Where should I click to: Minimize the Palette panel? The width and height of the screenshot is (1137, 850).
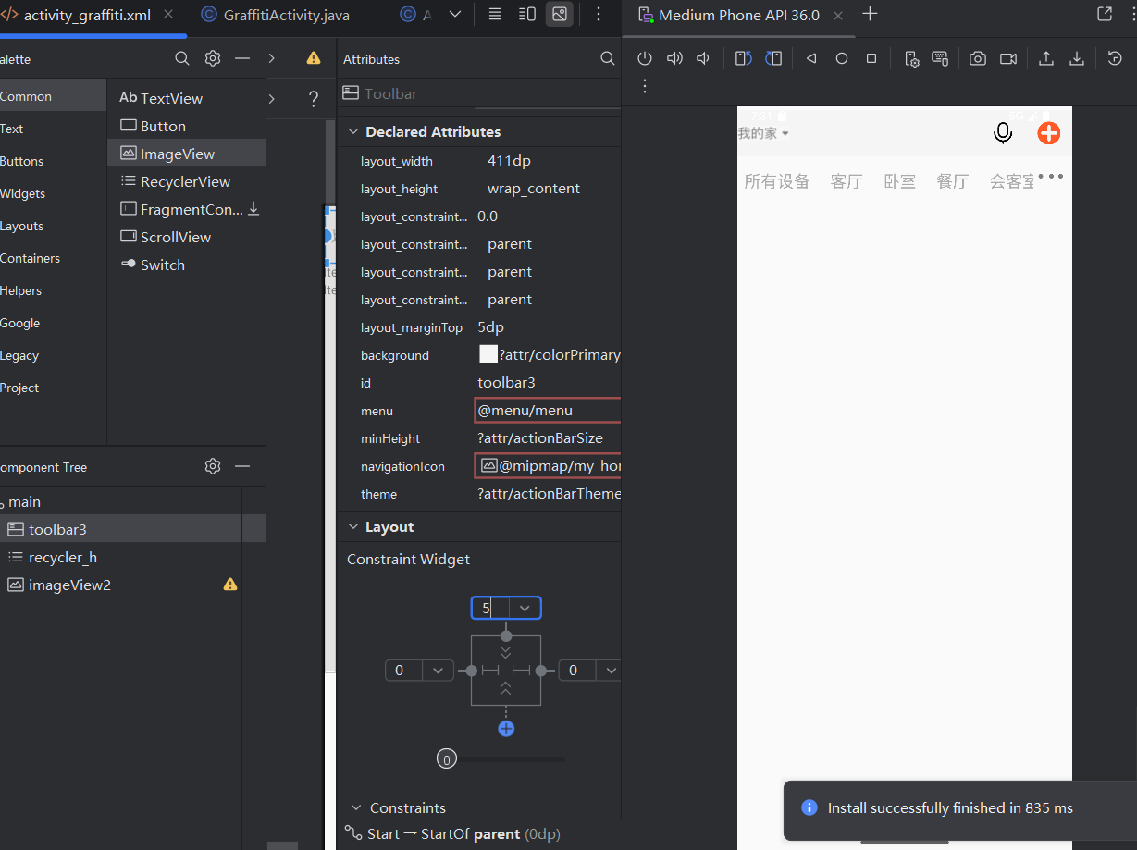pyautogui.click(x=242, y=58)
